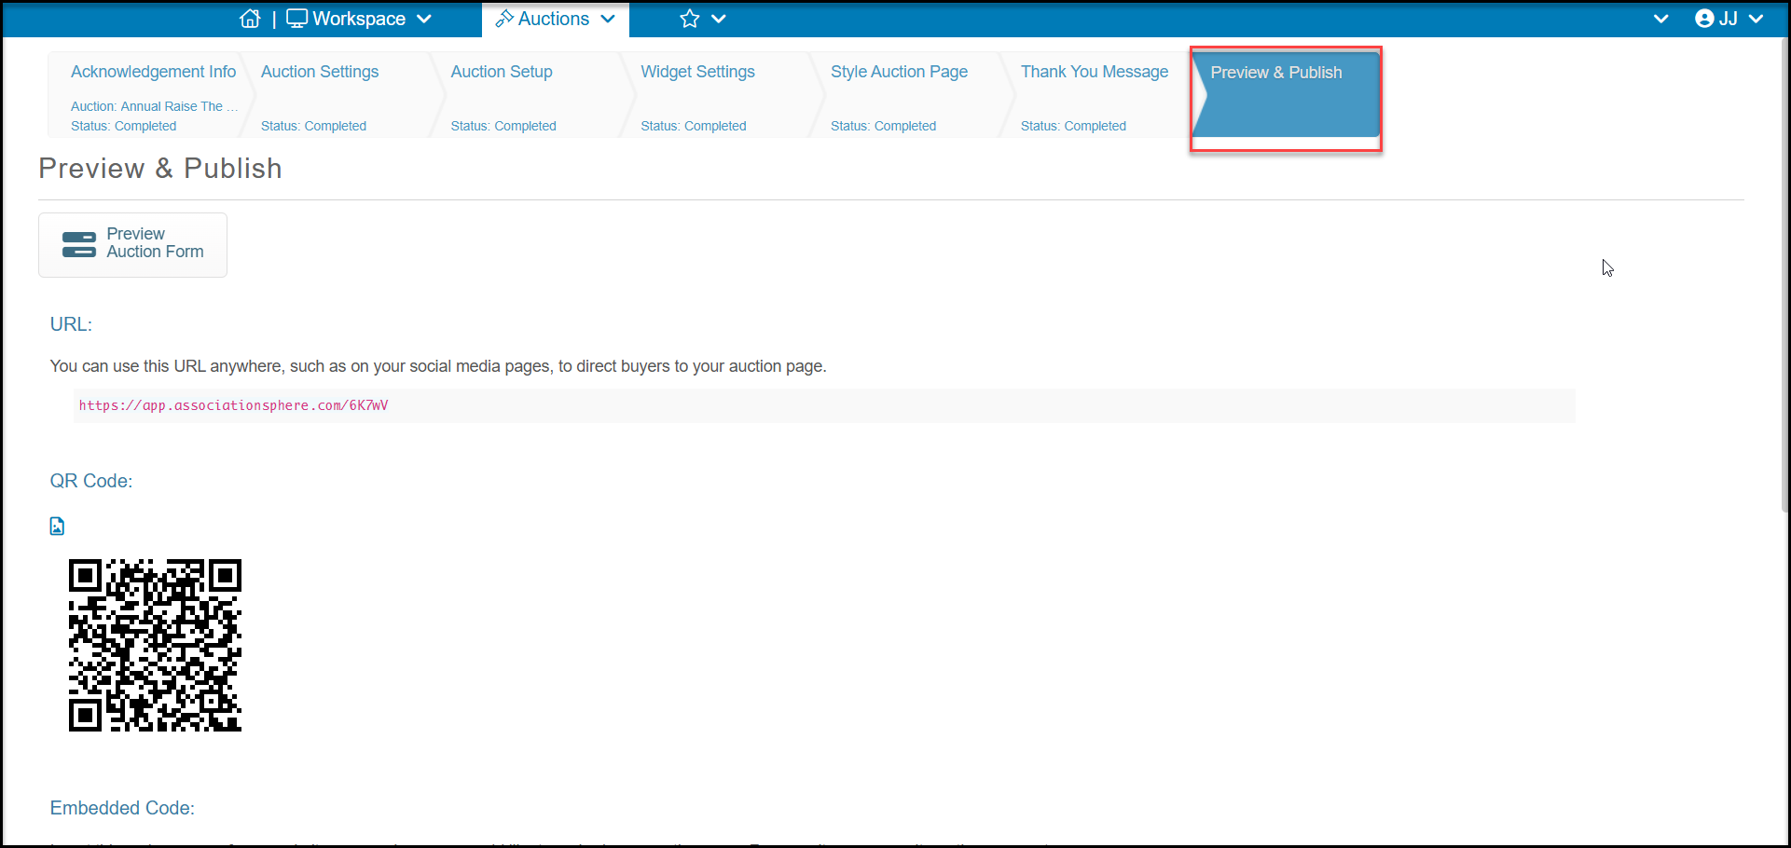Image resolution: width=1791 pixels, height=848 pixels.
Task: Open the Auctions menu tab
Action: click(x=555, y=19)
